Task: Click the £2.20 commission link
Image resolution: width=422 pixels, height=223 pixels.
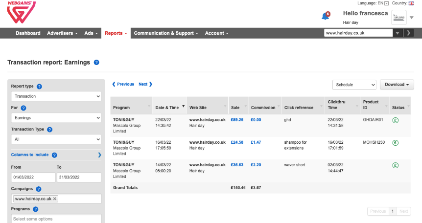Action: tap(256, 165)
